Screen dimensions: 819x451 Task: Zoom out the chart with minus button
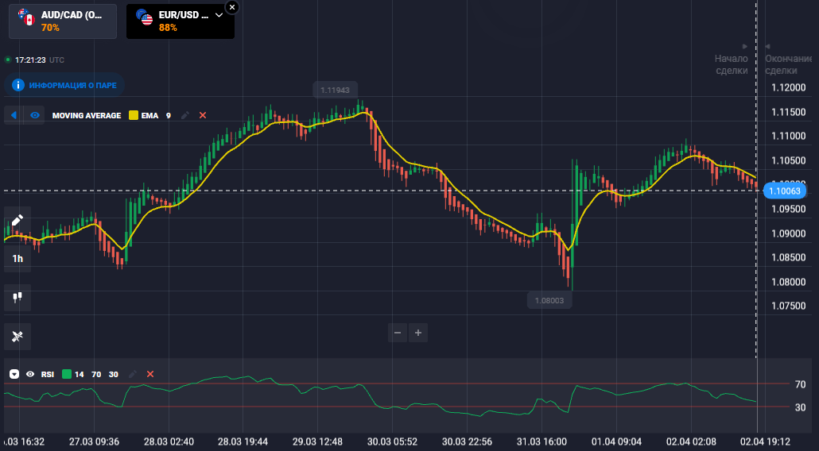tap(398, 332)
